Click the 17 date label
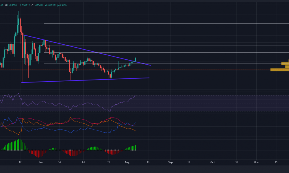The width and height of the screenshot is (289, 173). tap(20, 162)
